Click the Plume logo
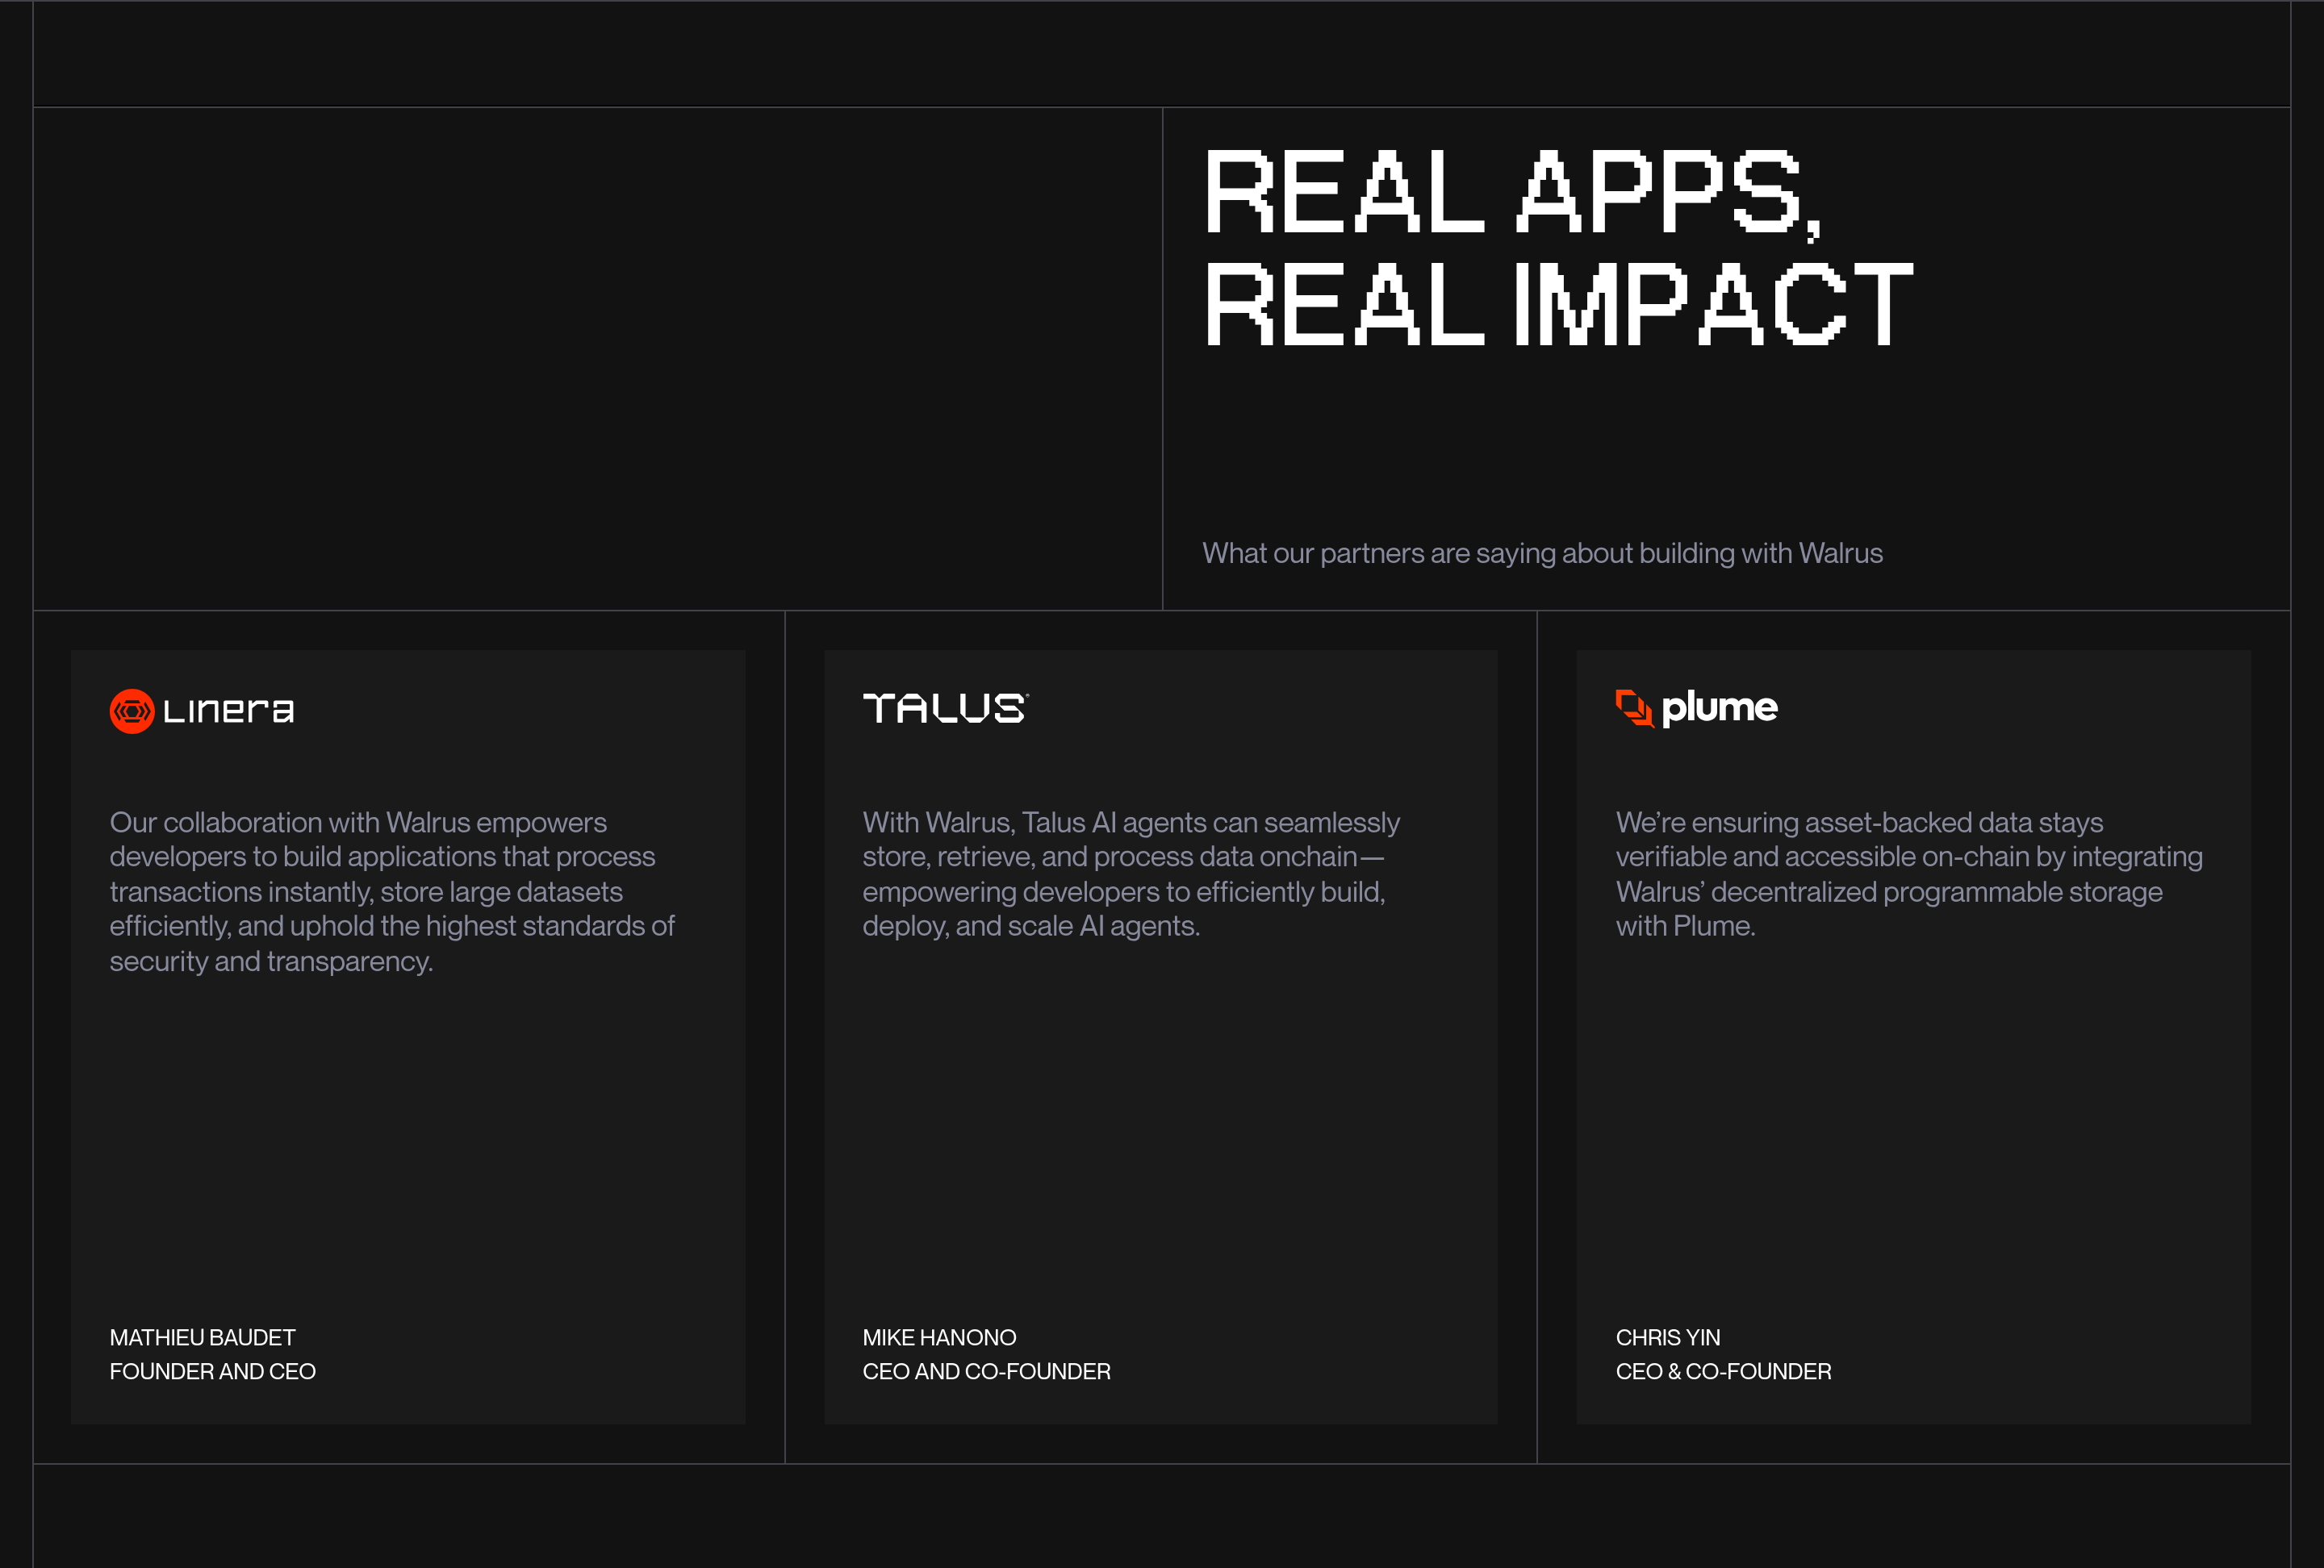This screenshot has width=2324, height=1568. (1696, 707)
